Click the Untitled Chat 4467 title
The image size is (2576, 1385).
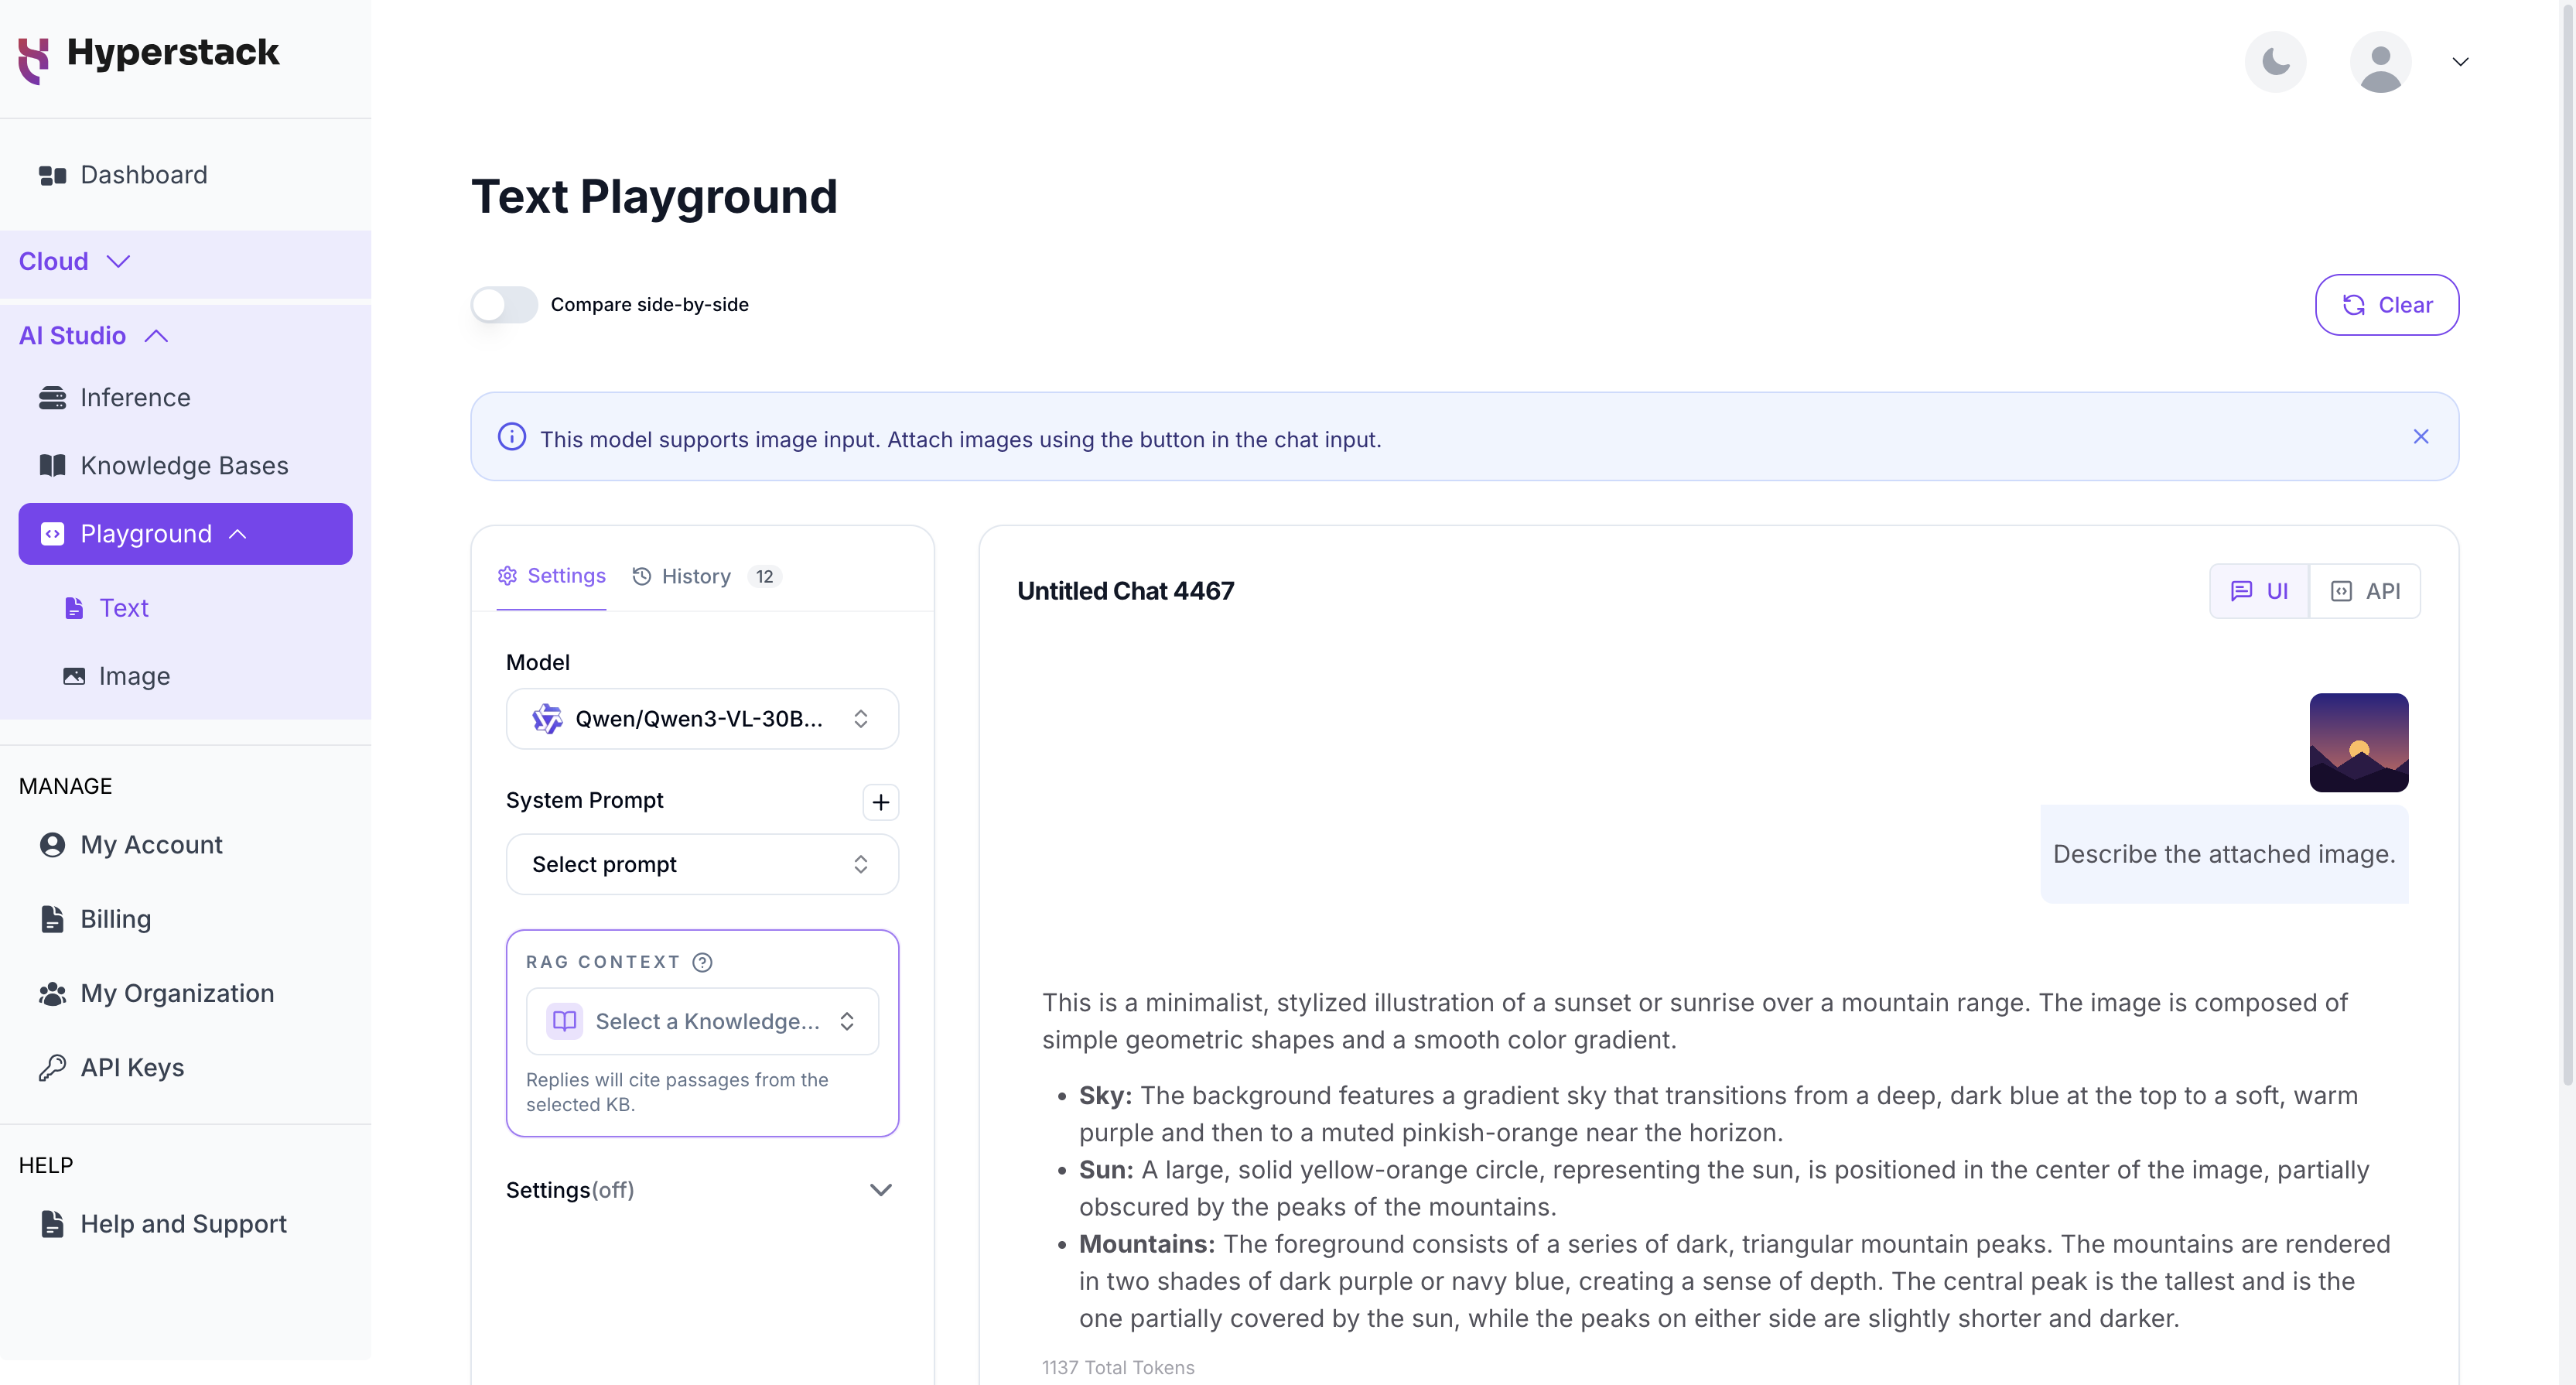(1125, 591)
